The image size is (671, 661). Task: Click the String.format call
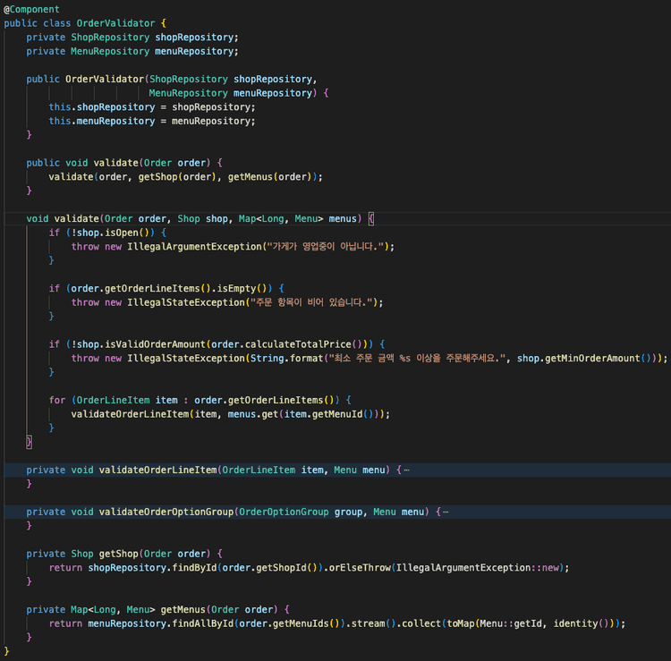coord(286,358)
